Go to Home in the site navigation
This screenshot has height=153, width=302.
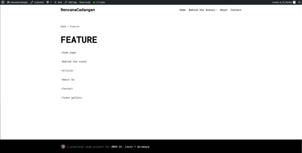click(x=182, y=10)
